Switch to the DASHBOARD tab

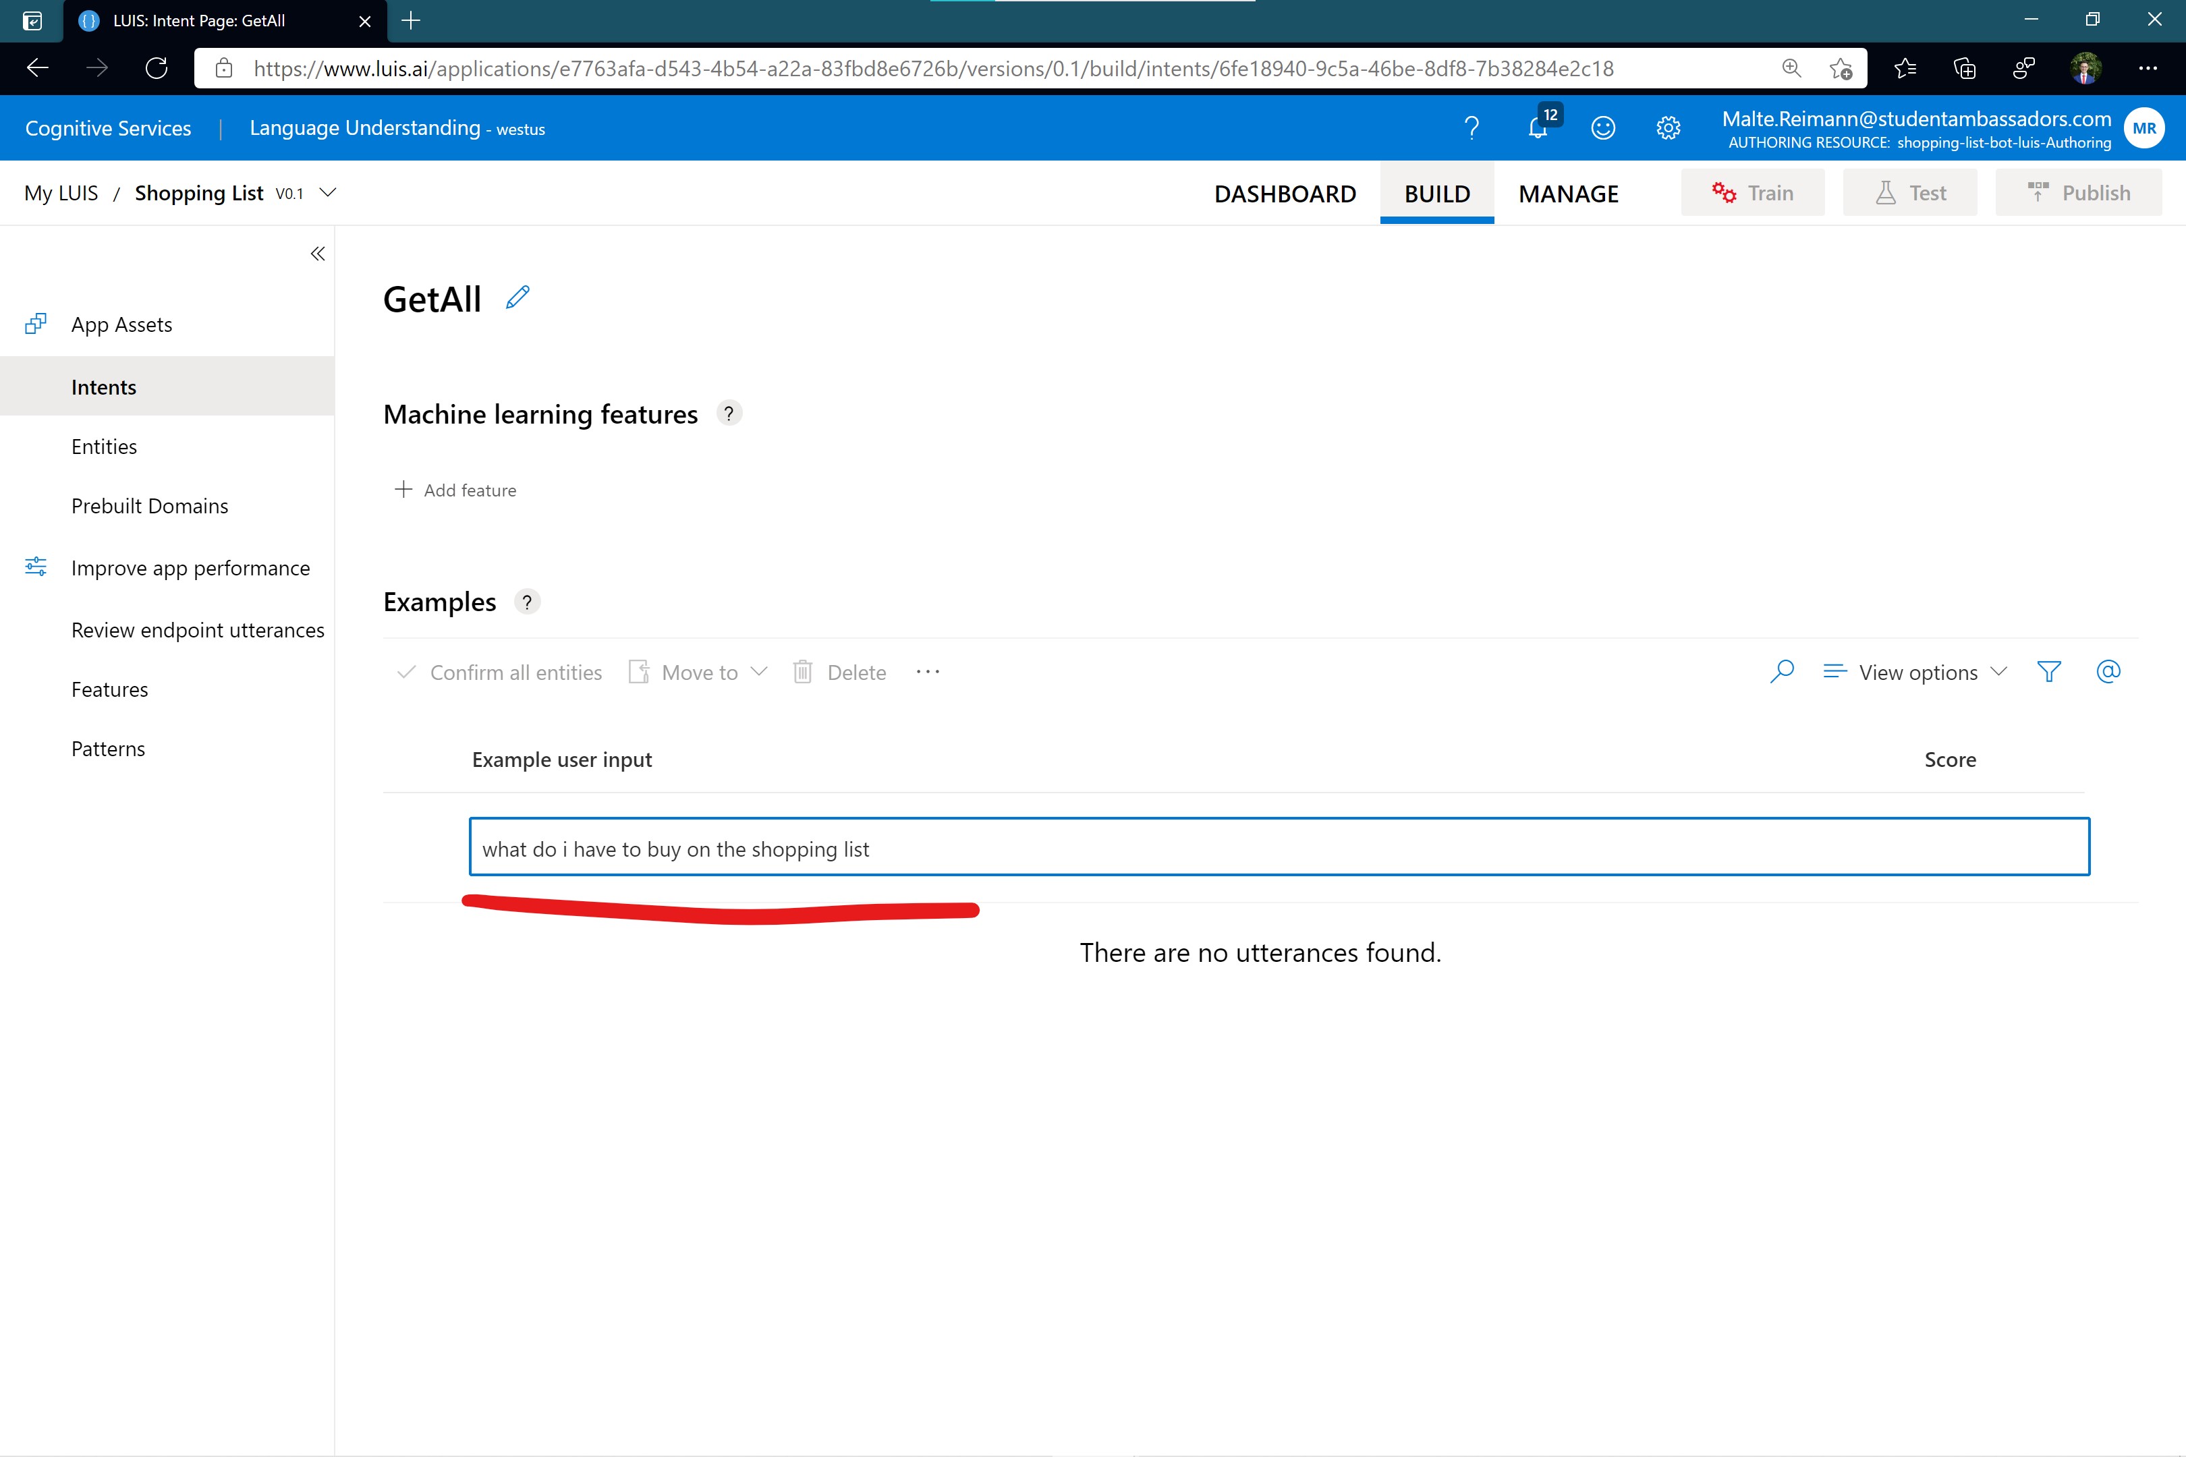1285,194
